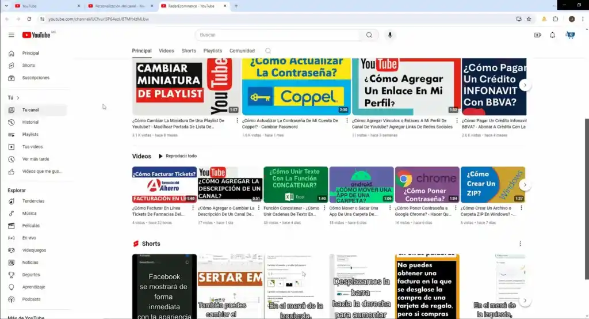
Task: Open new browser tab plus button
Action: click(236, 6)
